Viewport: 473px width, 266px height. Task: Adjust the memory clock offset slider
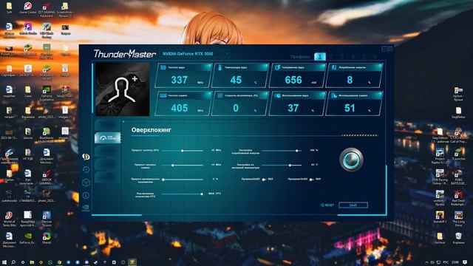[183, 165]
